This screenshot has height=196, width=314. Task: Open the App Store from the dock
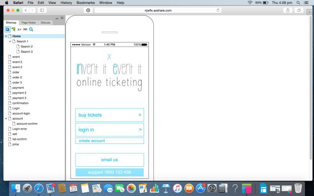201,188
